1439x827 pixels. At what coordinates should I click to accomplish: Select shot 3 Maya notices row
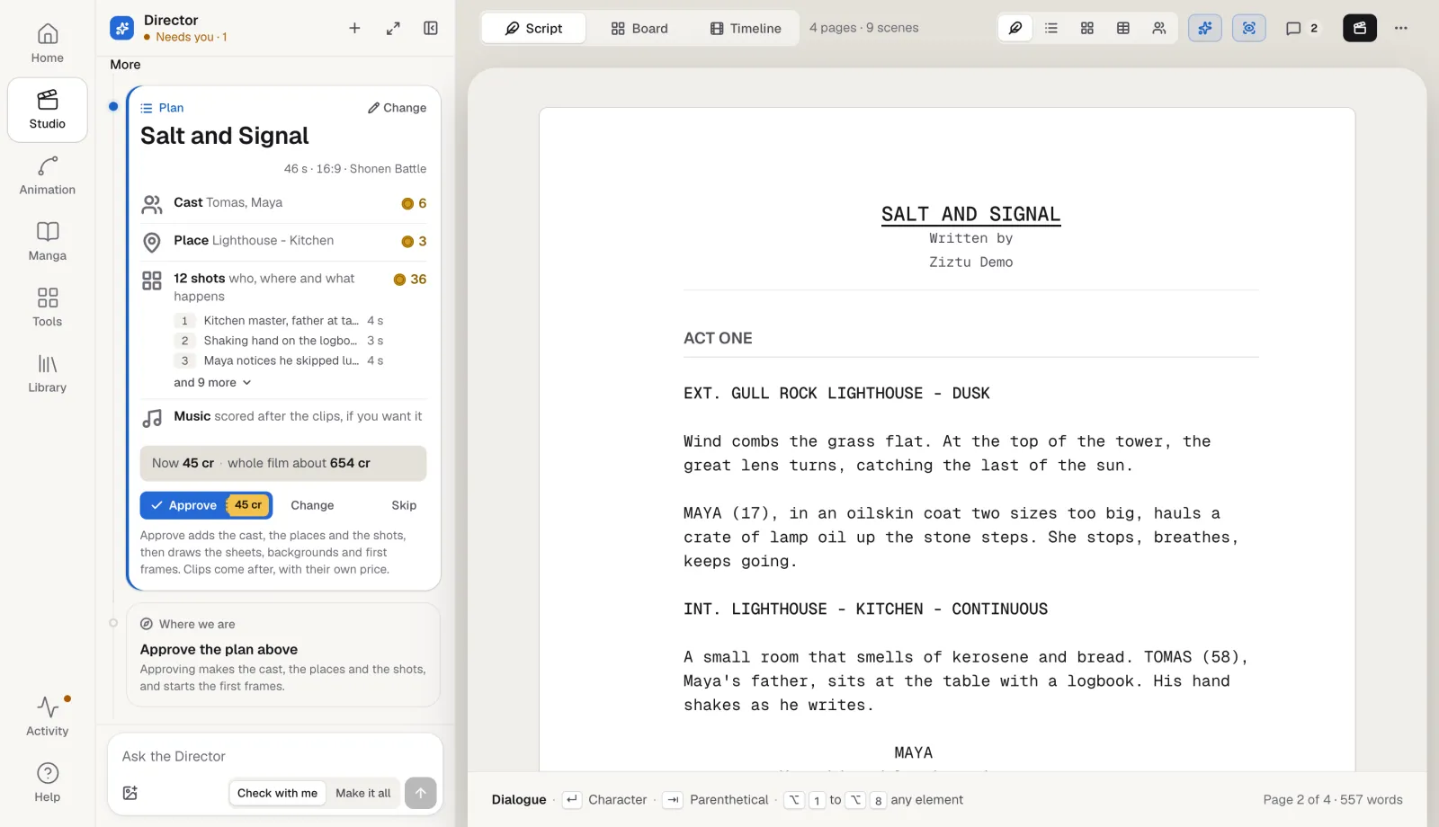[280, 360]
